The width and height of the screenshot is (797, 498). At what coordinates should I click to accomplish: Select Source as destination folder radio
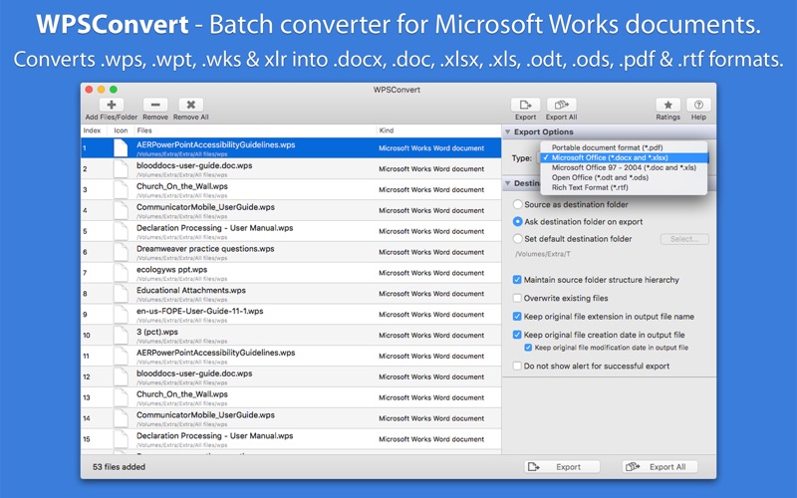point(517,204)
